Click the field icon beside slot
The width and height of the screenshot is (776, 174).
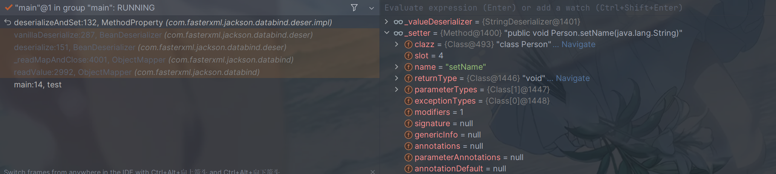pyautogui.click(x=408, y=56)
